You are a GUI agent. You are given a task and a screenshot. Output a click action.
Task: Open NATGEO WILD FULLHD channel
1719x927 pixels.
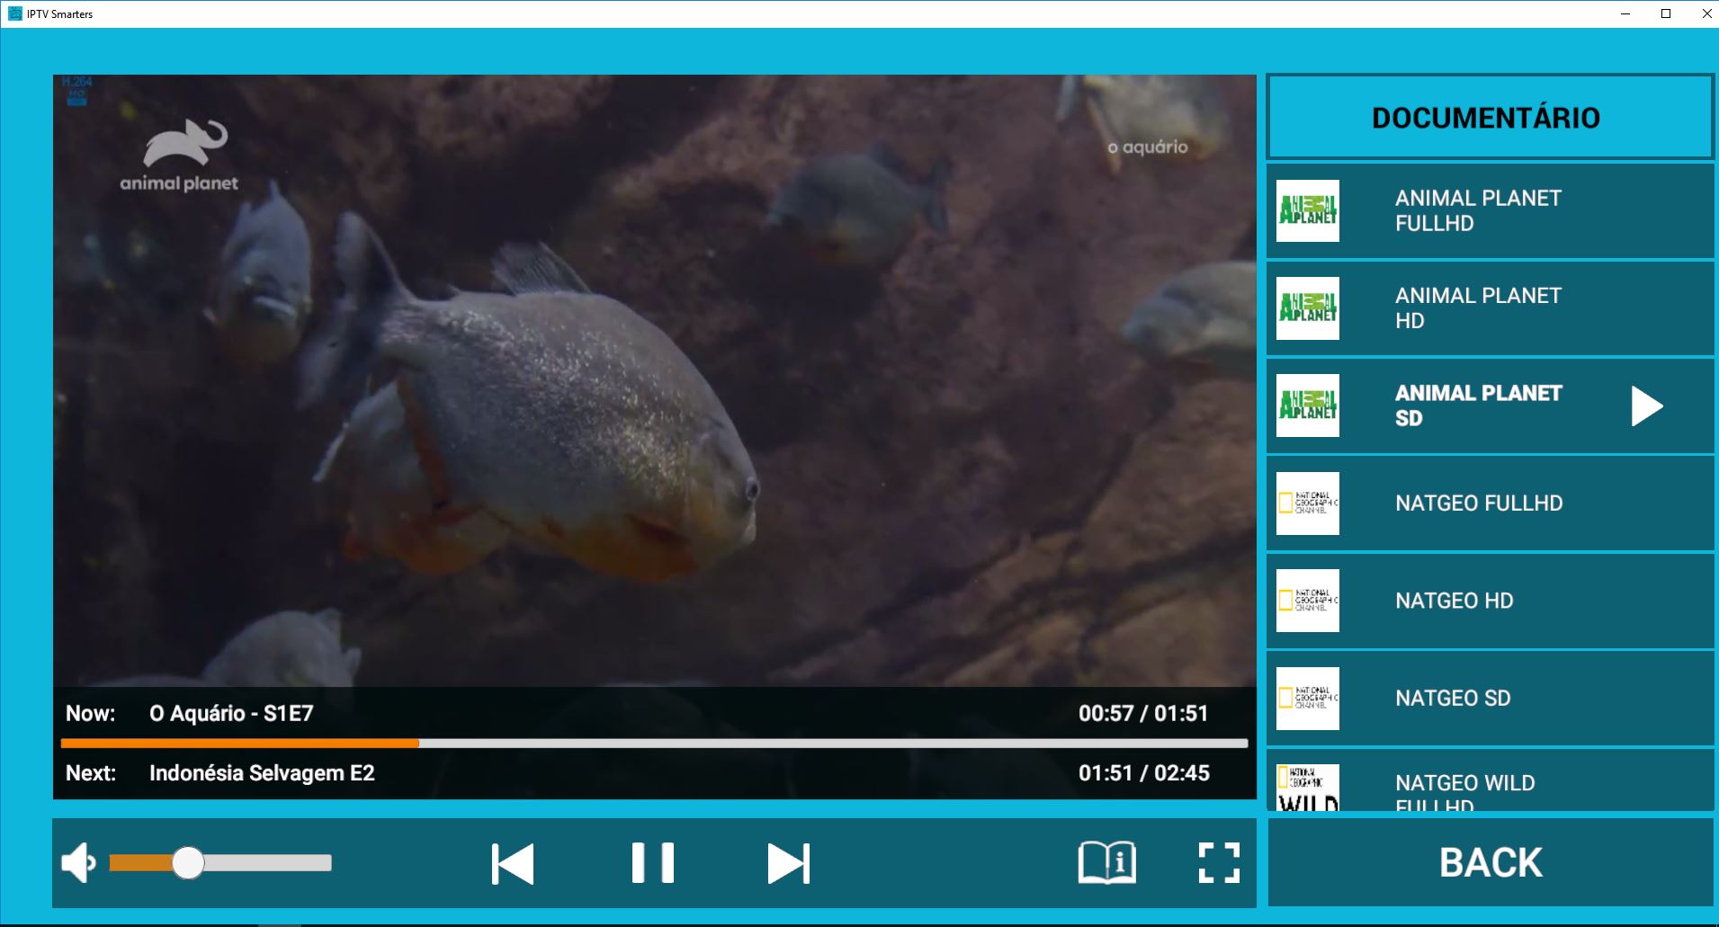point(1490,780)
